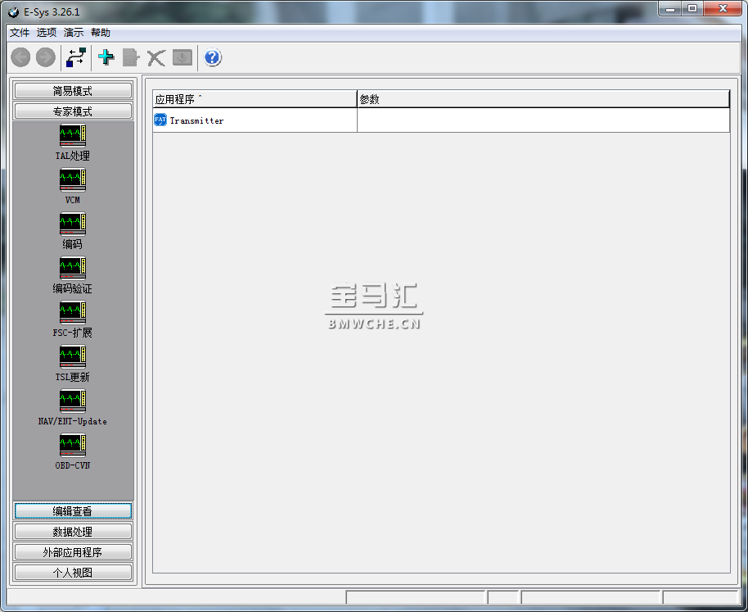The width and height of the screenshot is (748, 612).
Task: Select the 个人视图 section button
Action: click(x=73, y=573)
